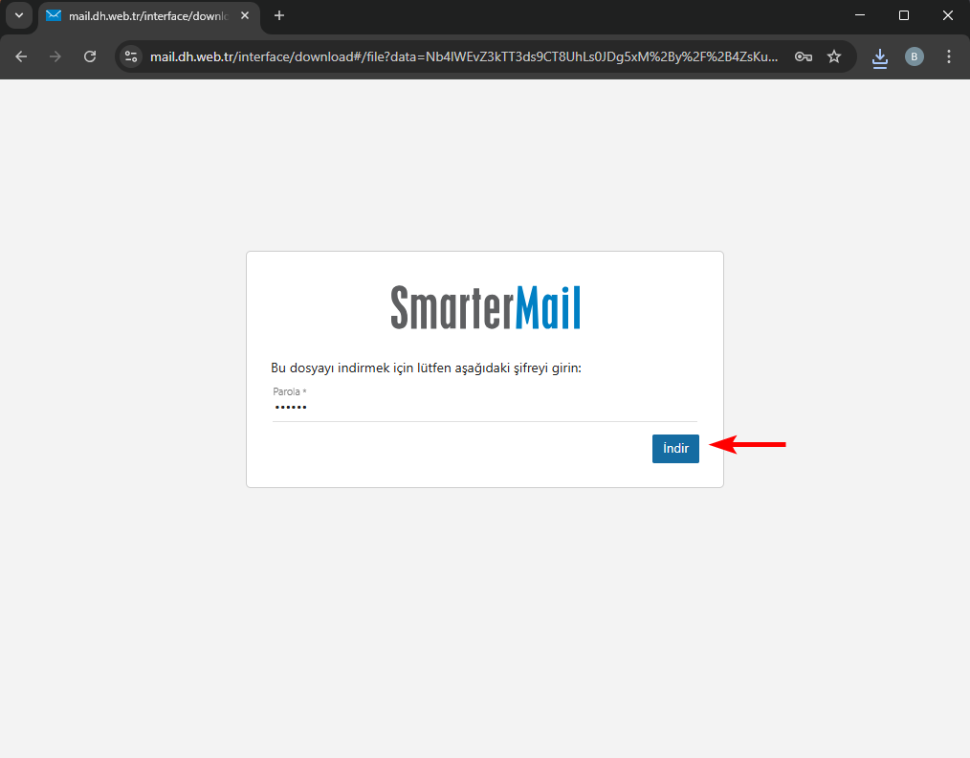Screen dimensions: 970x758
Task: Show the browser downloads panel
Action: pyautogui.click(x=880, y=57)
